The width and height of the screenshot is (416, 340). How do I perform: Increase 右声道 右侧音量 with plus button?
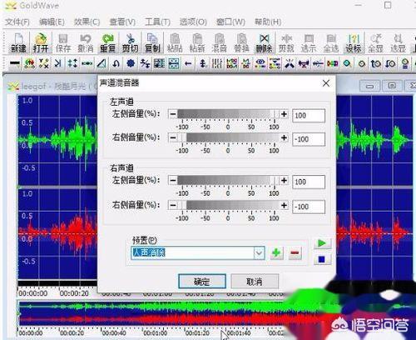(x=284, y=206)
